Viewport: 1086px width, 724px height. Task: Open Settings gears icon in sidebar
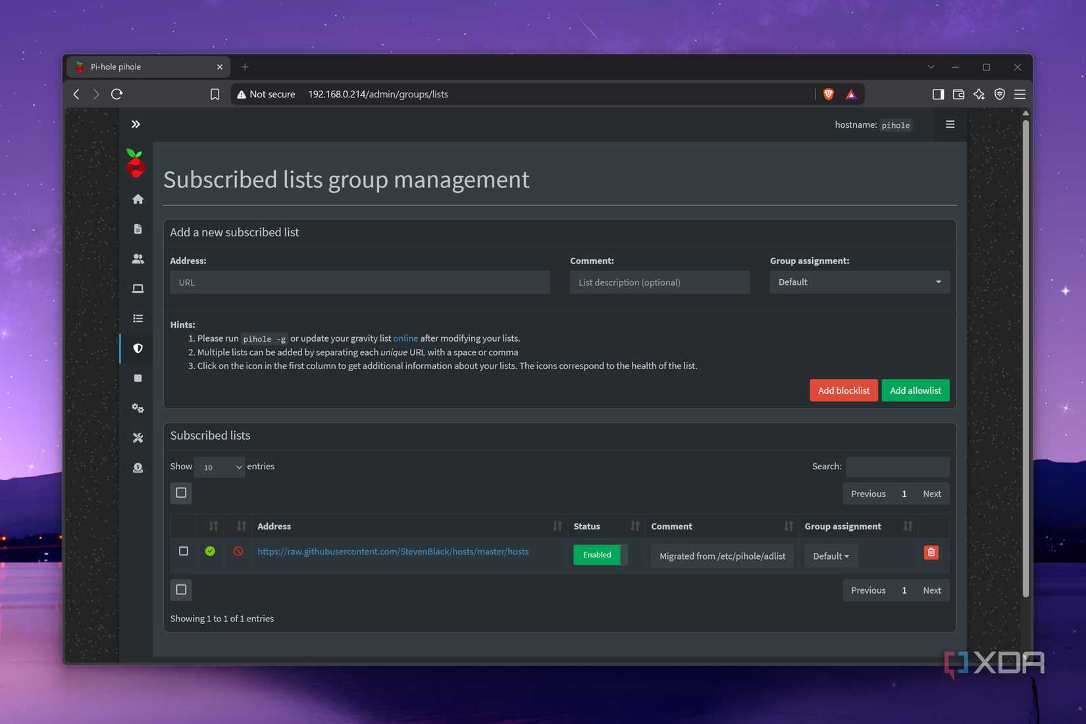coord(138,408)
